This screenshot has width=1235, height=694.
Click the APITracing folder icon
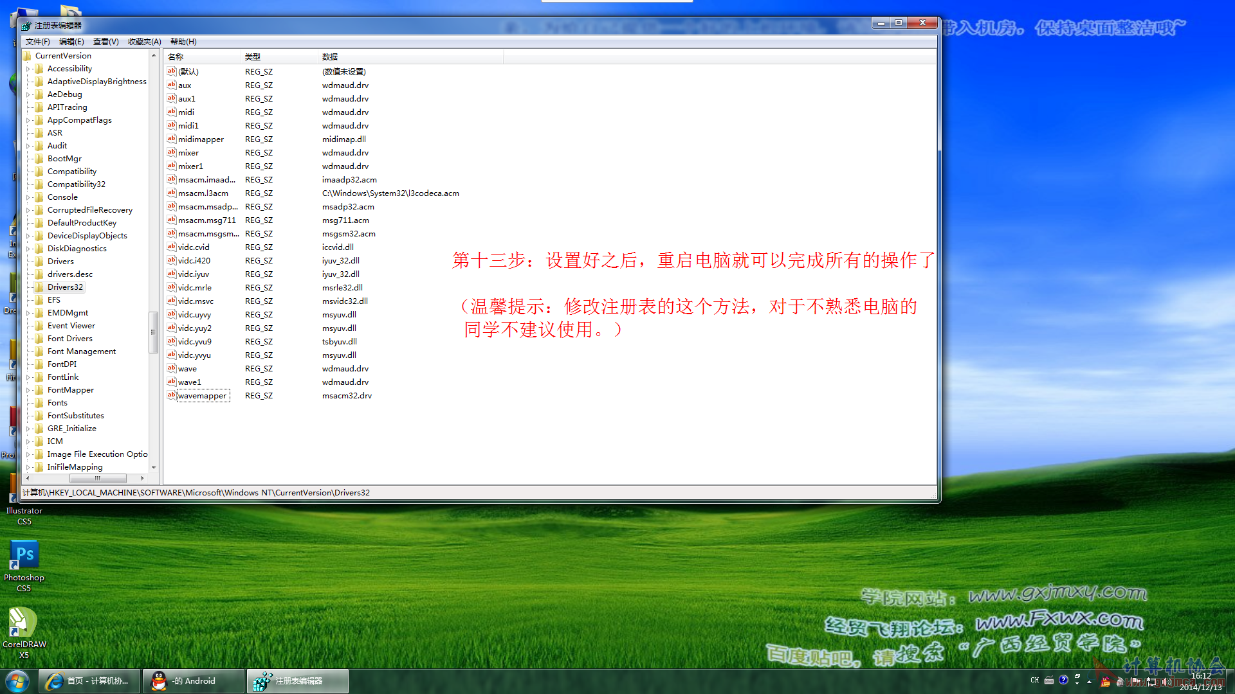[x=39, y=107]
